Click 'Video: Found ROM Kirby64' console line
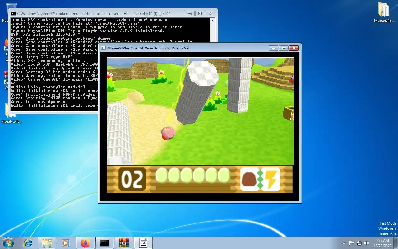 54,64
